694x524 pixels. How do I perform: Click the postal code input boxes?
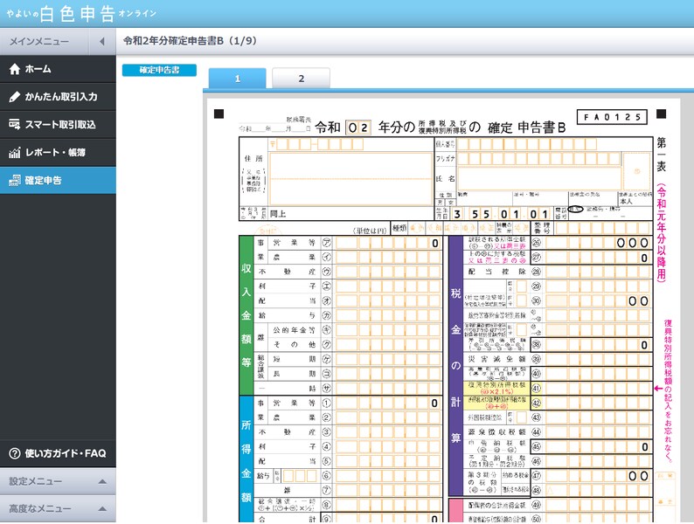(x=320, y=144)
